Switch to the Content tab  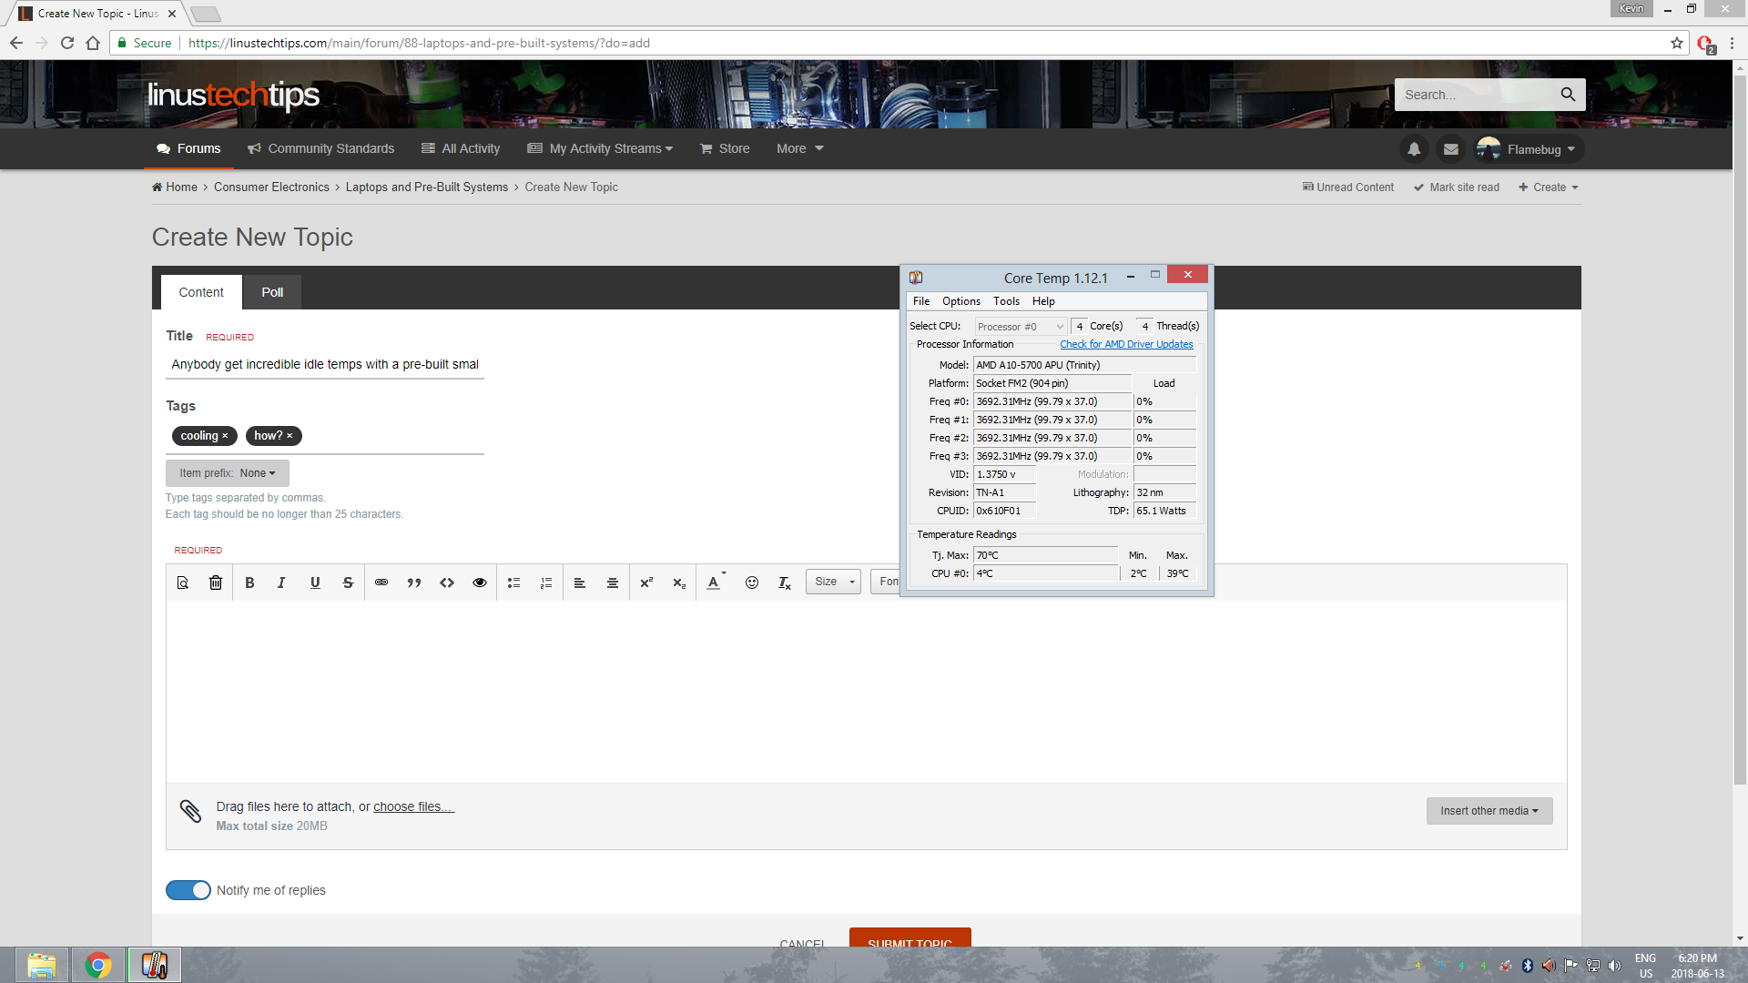(201, 292)
